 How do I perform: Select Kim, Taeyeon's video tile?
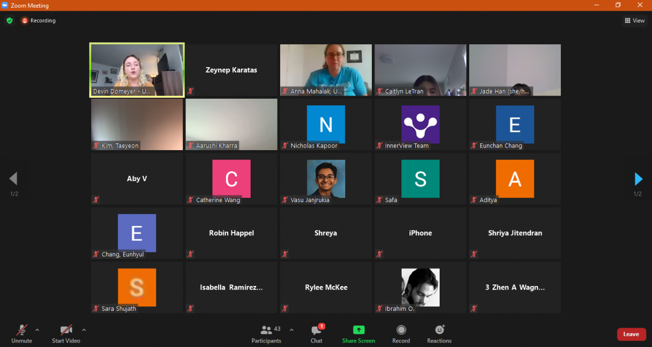click(x=137, y=124)
